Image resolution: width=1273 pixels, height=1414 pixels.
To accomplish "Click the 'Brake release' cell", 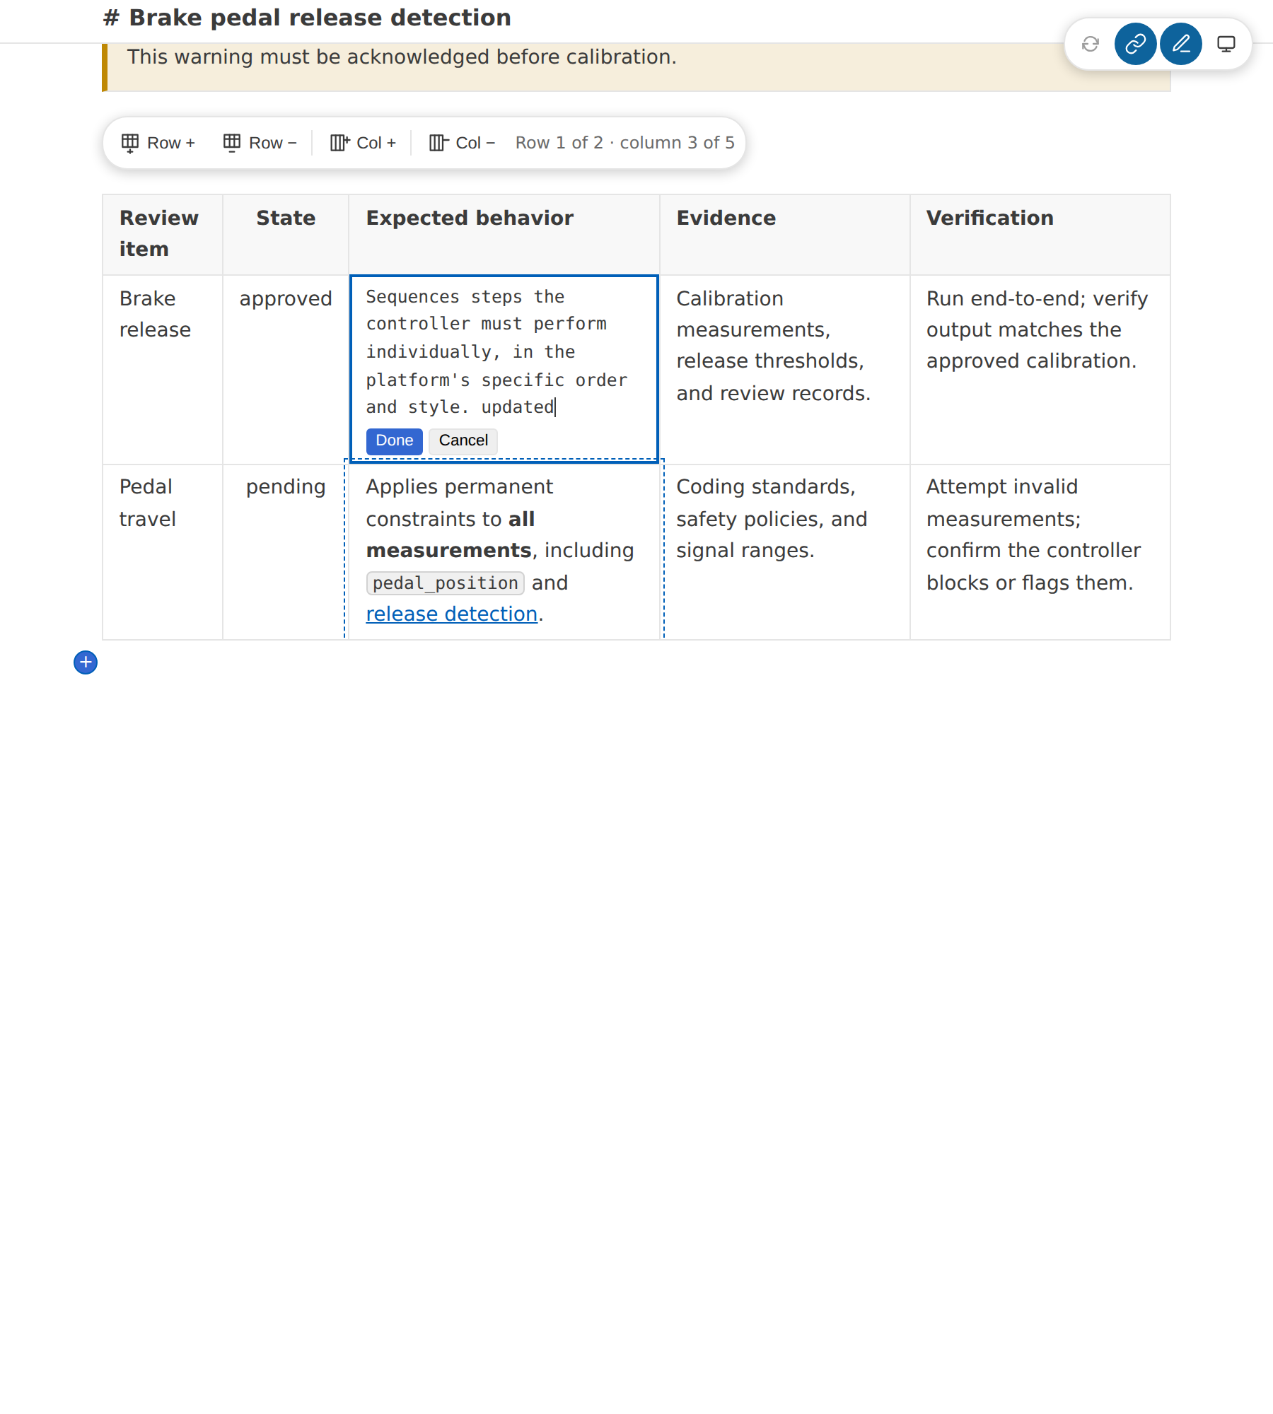I will pos(163,369).
